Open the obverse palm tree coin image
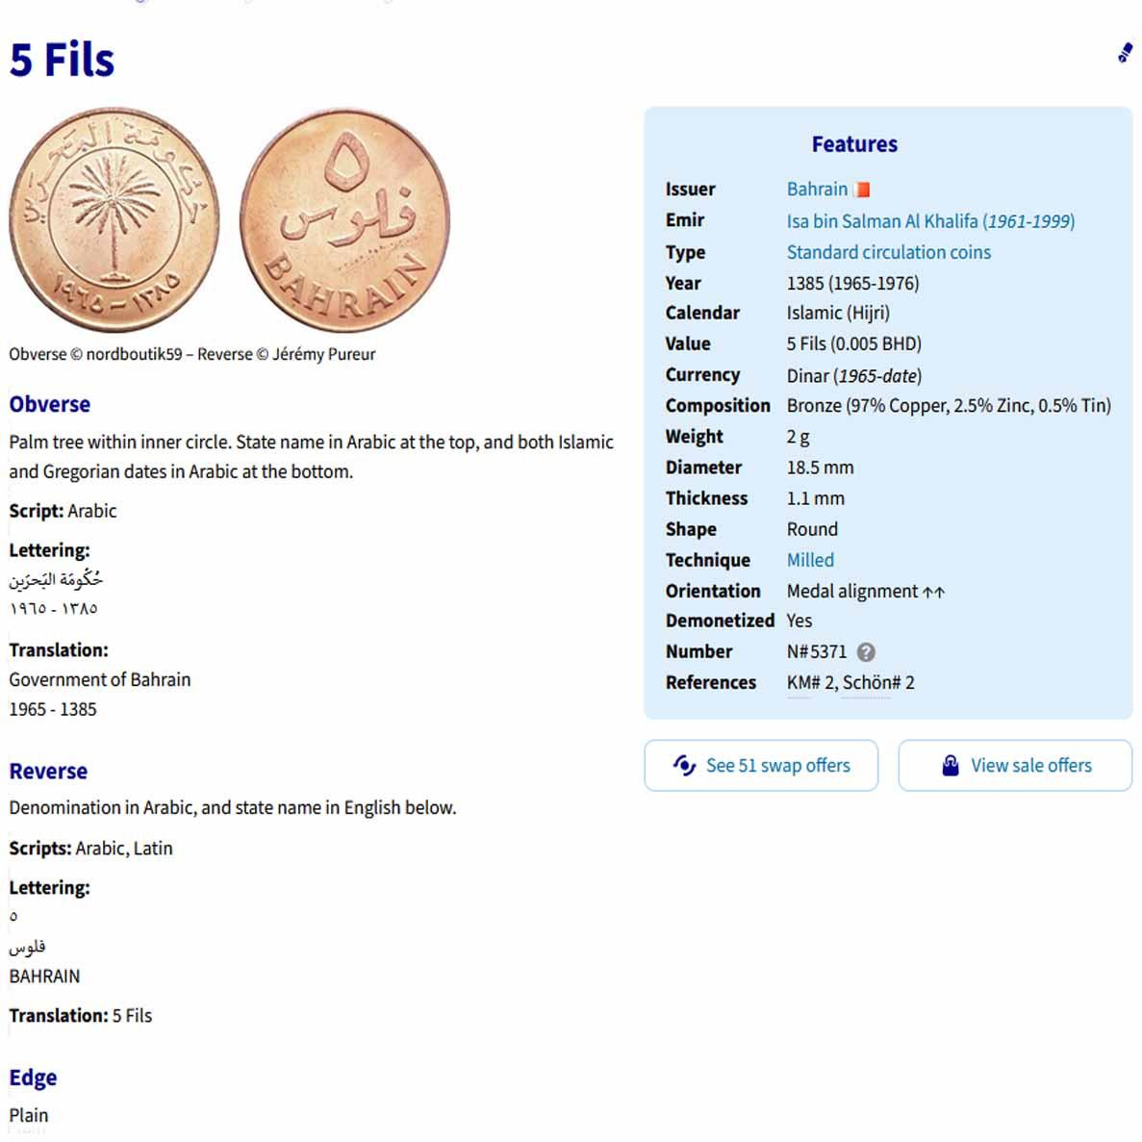This screenshot has height=1142, width=1142. [114, 219]
